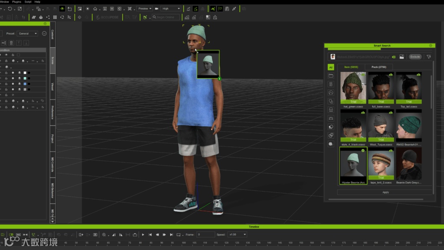Image resolution: width=444 pixels, height=250 pixels.
Task: Select the Beanie Dark Grey thumbnail
Action: coord(408,164)
